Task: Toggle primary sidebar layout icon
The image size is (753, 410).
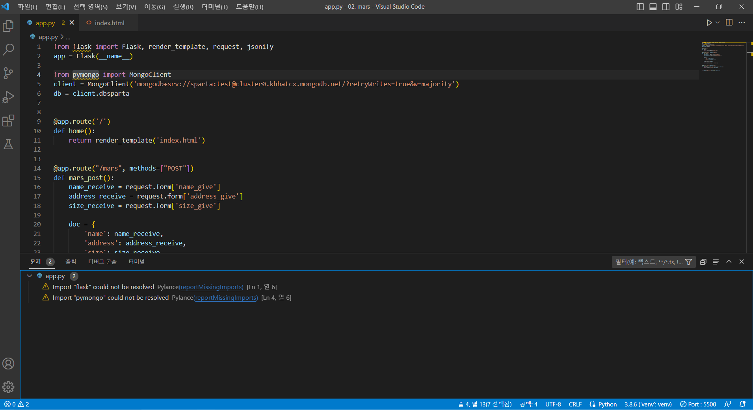Action: click(640, 7)
